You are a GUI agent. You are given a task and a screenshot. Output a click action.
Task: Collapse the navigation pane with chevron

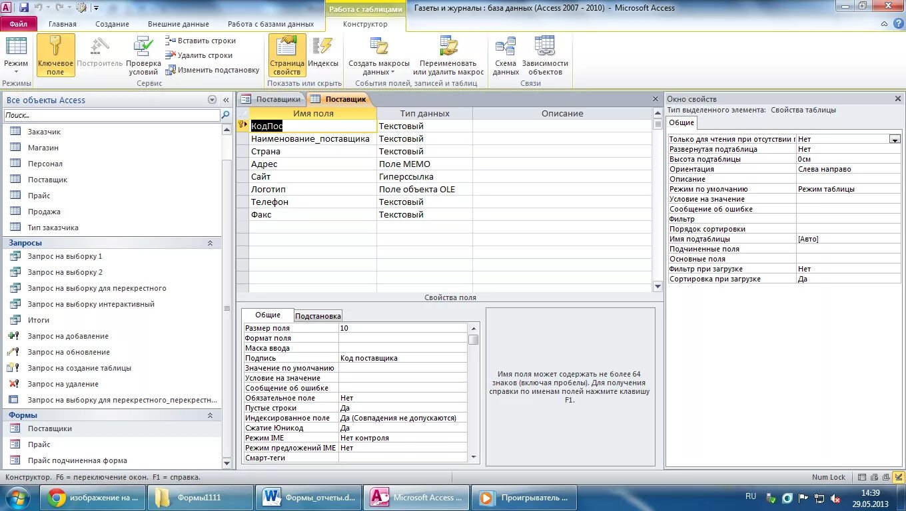[x=226, y=100]
